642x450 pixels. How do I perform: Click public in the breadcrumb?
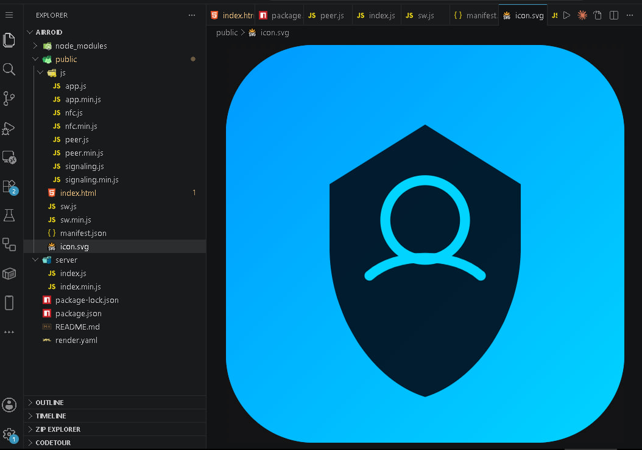(x=227, y=33)
